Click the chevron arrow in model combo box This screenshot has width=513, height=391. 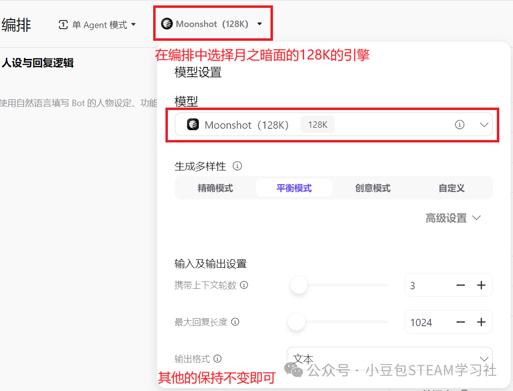tap(484, 125)
